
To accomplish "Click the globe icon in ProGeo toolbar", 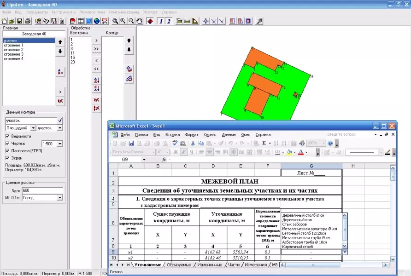I will tap(97, 21).
